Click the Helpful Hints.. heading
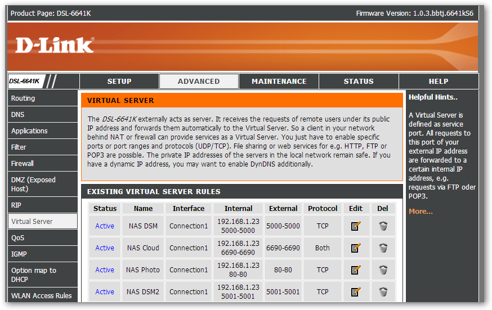The image size is (492, 310). (433, 97)
